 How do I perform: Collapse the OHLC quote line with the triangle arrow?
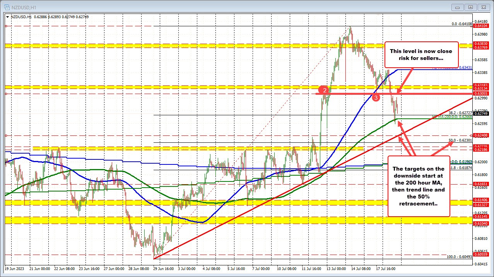[x=8, y=17]
